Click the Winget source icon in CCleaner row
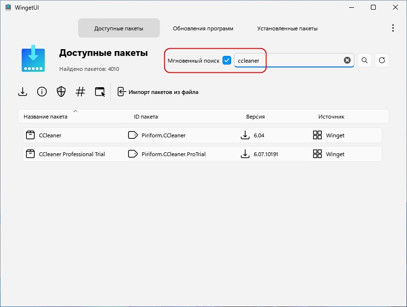Screen dimensions: 407x307 tap(317, 135)
